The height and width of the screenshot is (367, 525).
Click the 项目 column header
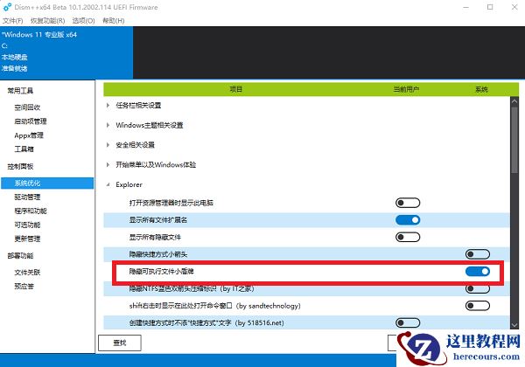[236, 89]
